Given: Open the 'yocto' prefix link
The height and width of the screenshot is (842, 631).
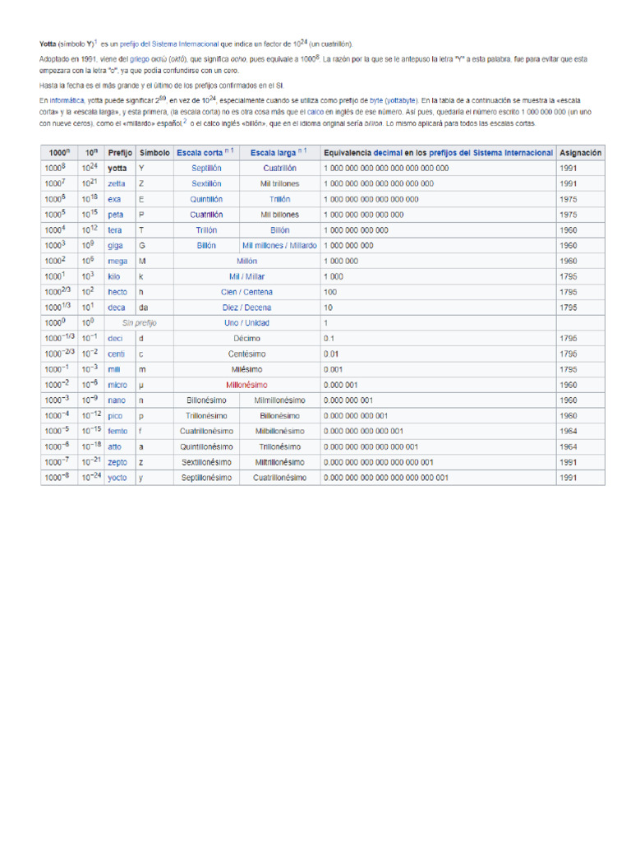Looking at the screenshot, I should (x=117, y=478).
